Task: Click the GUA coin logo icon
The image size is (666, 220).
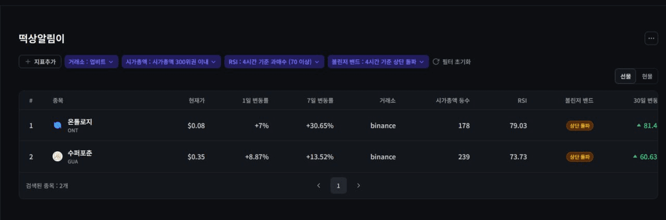Action: (58, 157)
